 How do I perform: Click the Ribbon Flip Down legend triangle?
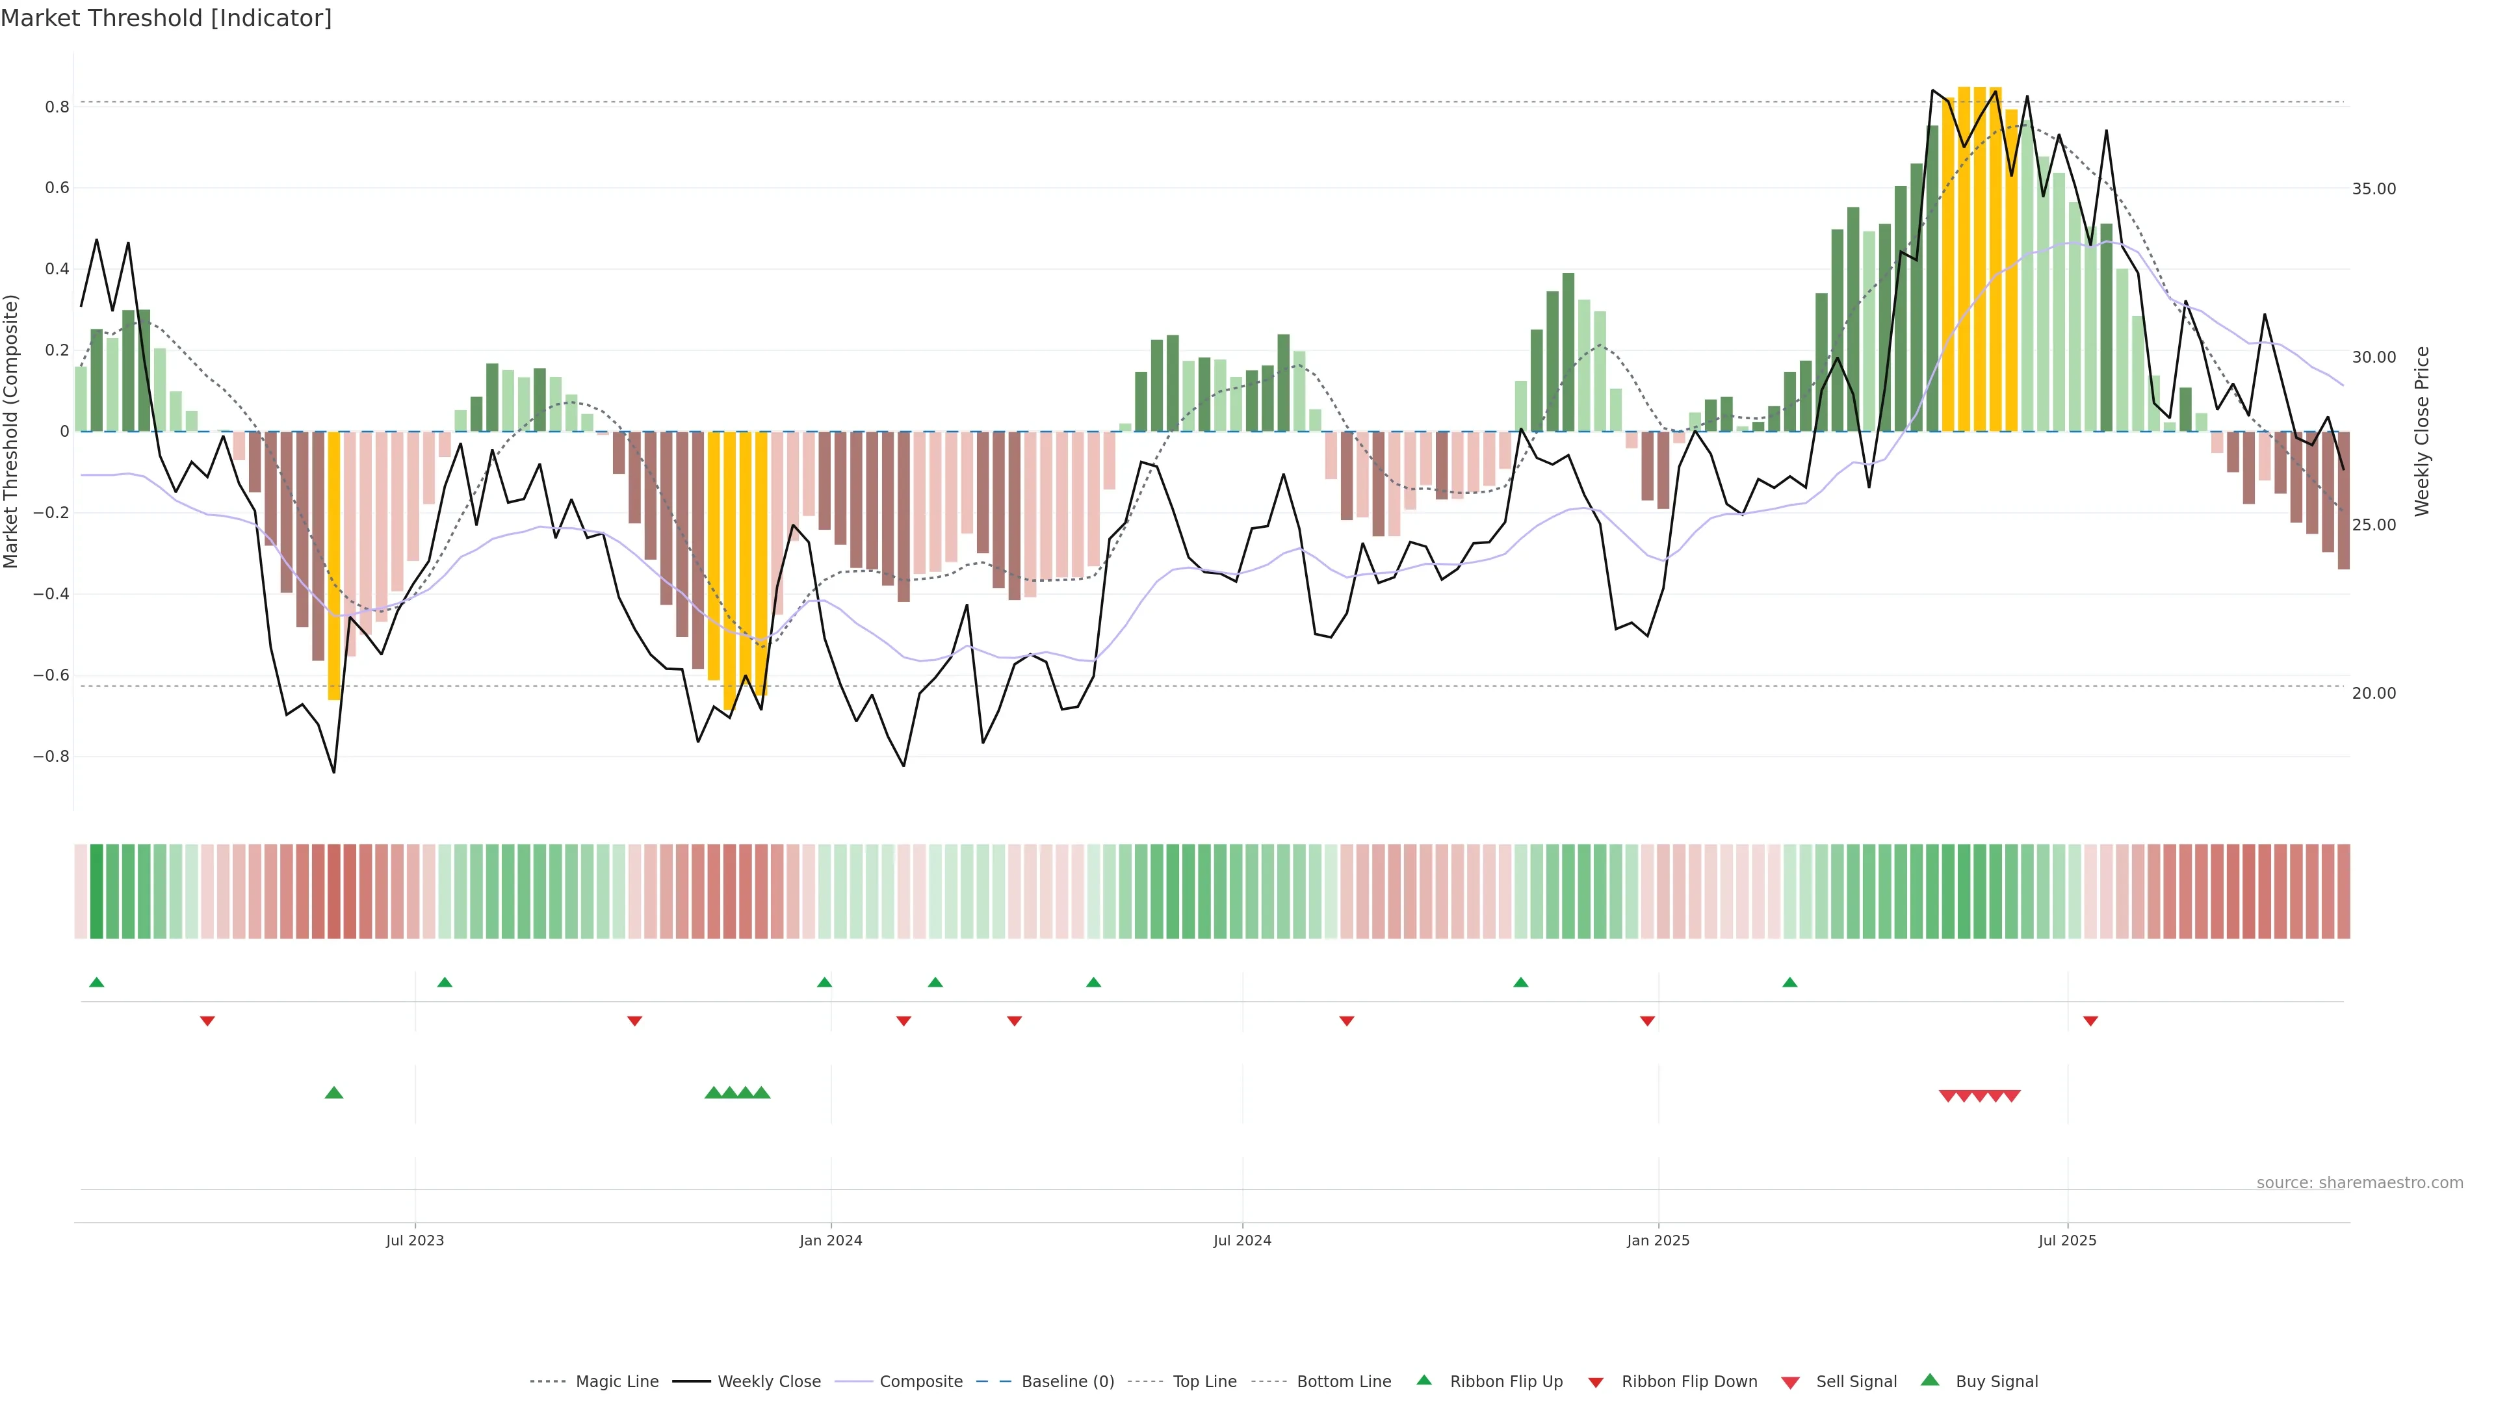1596,1383
